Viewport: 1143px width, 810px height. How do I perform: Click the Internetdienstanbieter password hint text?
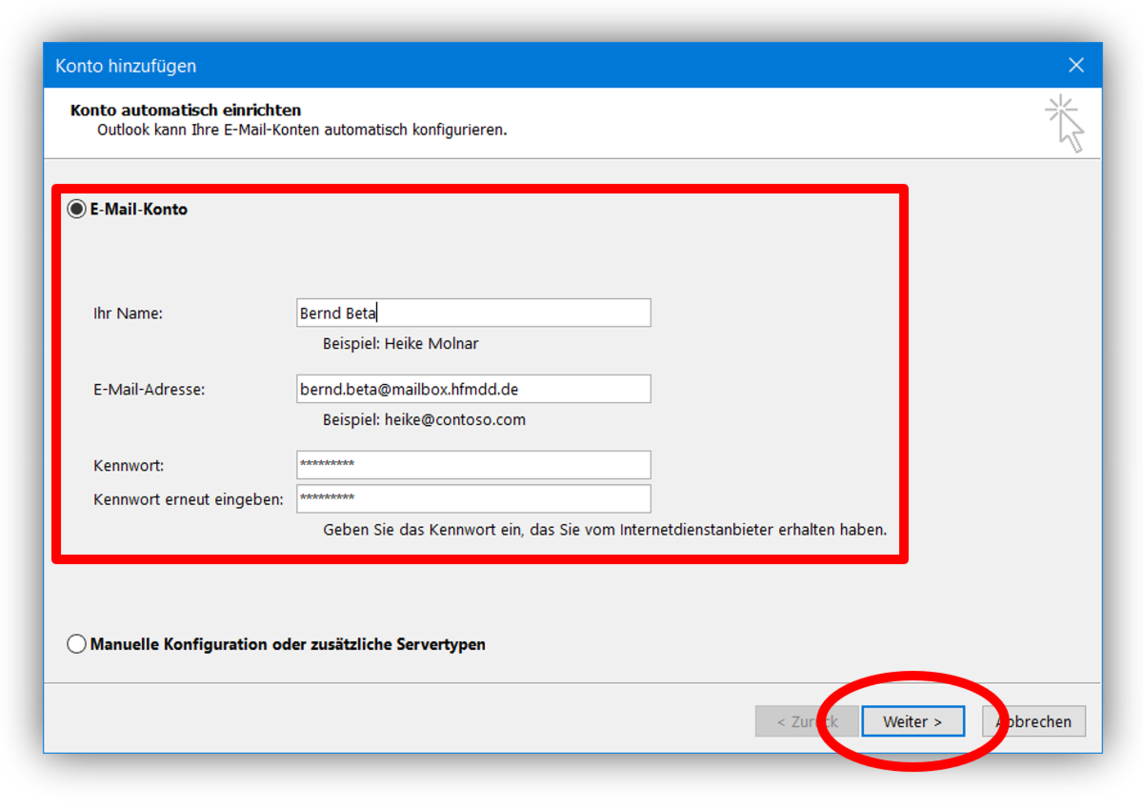[605, 529]
